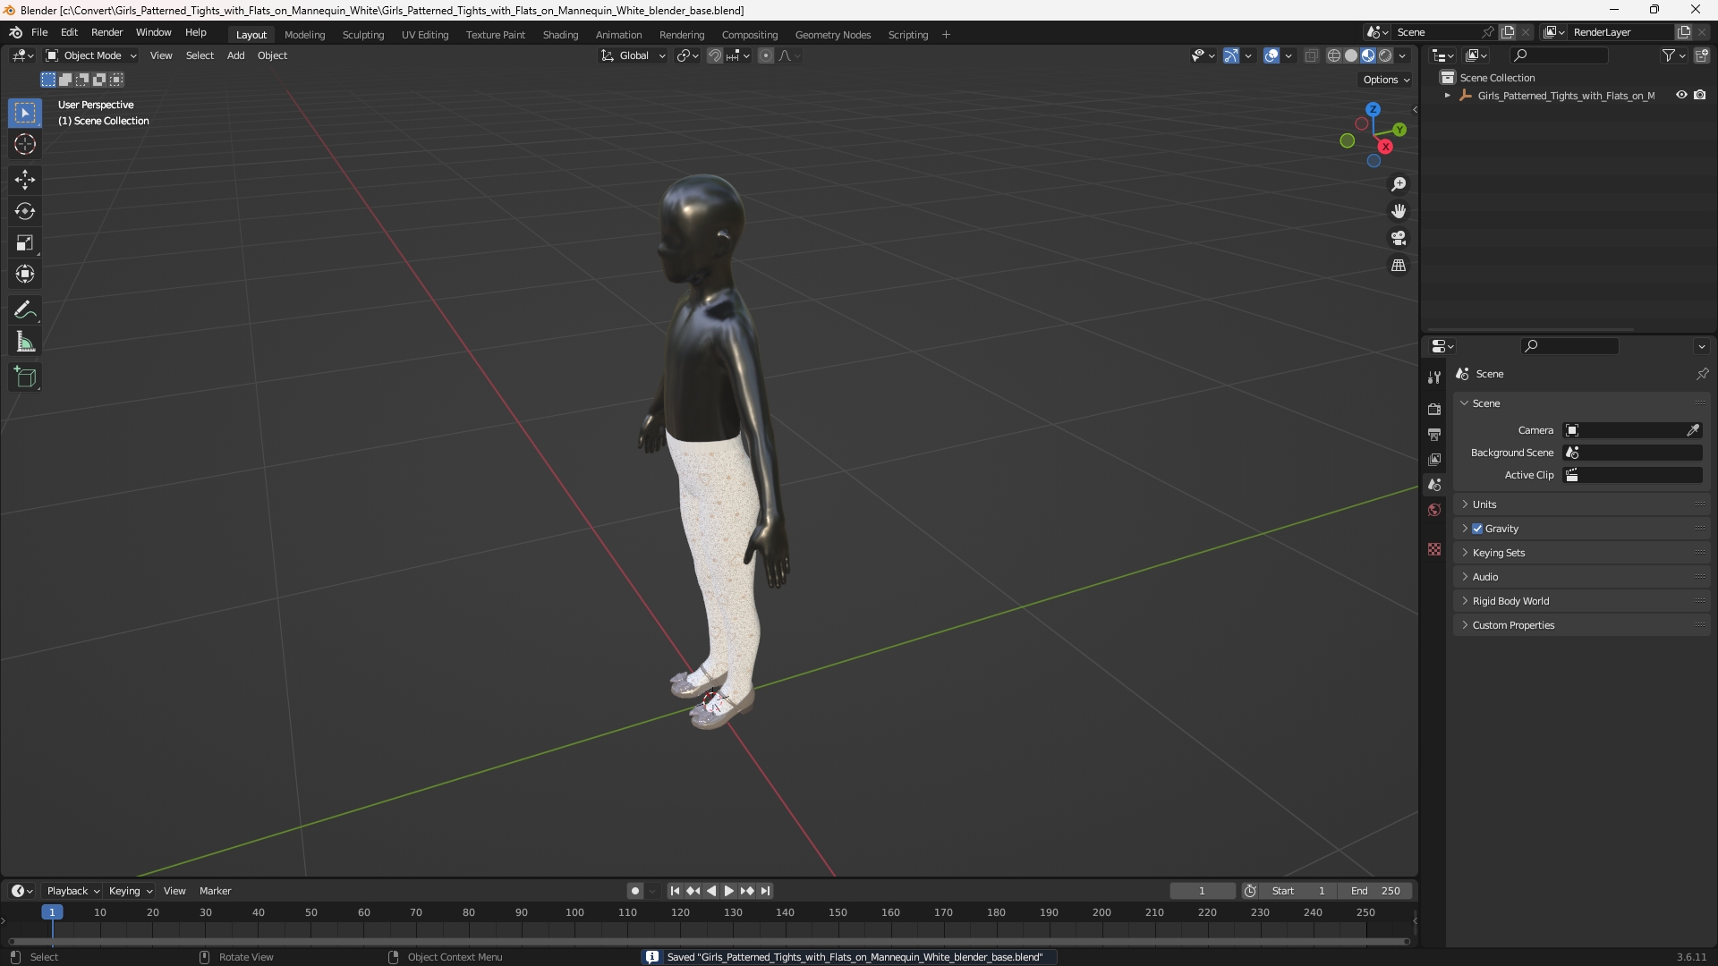Switch to UV Editing workspace tab
This screenshot has height=966, width=1718.
tap(425, 35)
